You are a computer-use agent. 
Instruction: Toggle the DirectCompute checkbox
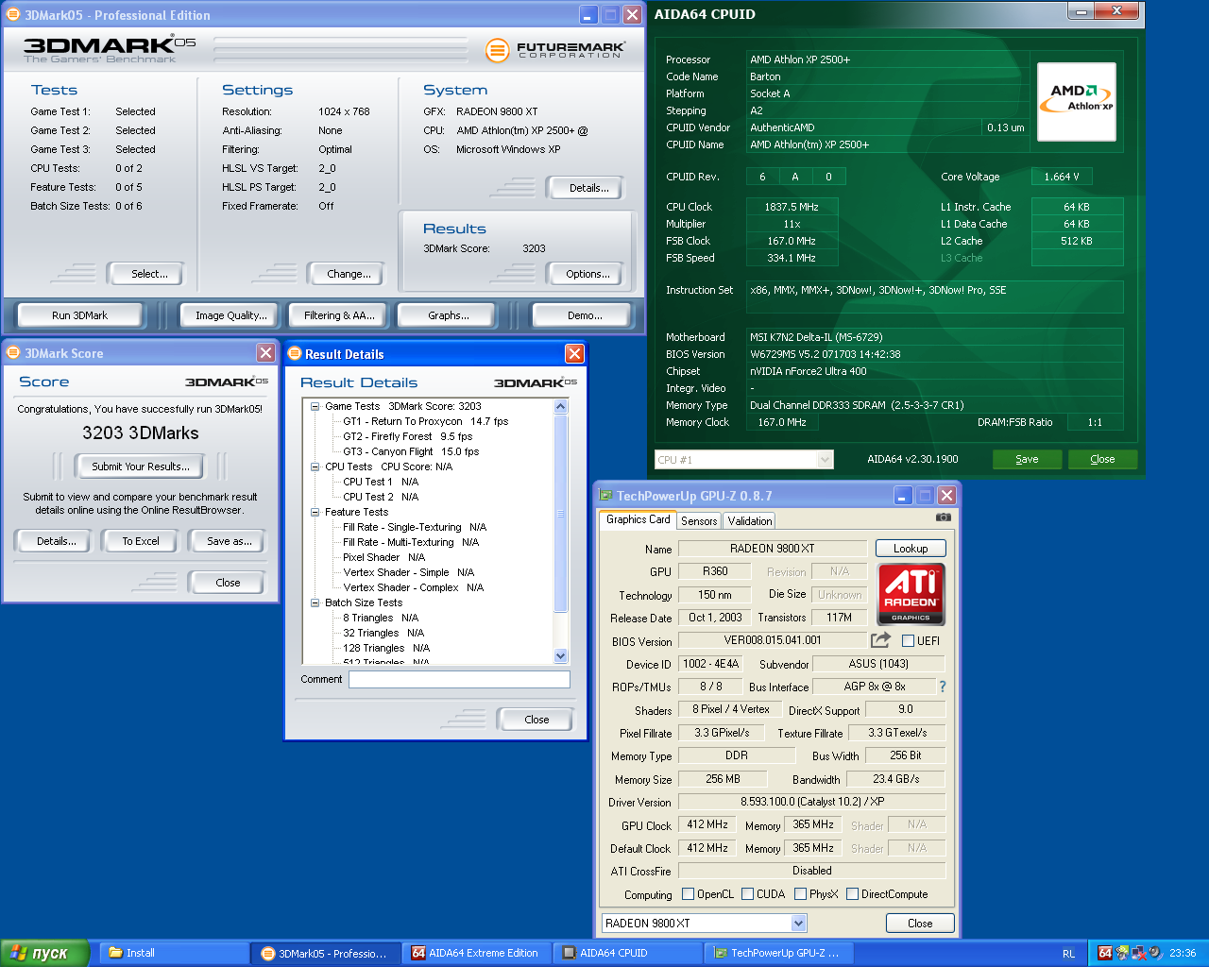(853, 894)
